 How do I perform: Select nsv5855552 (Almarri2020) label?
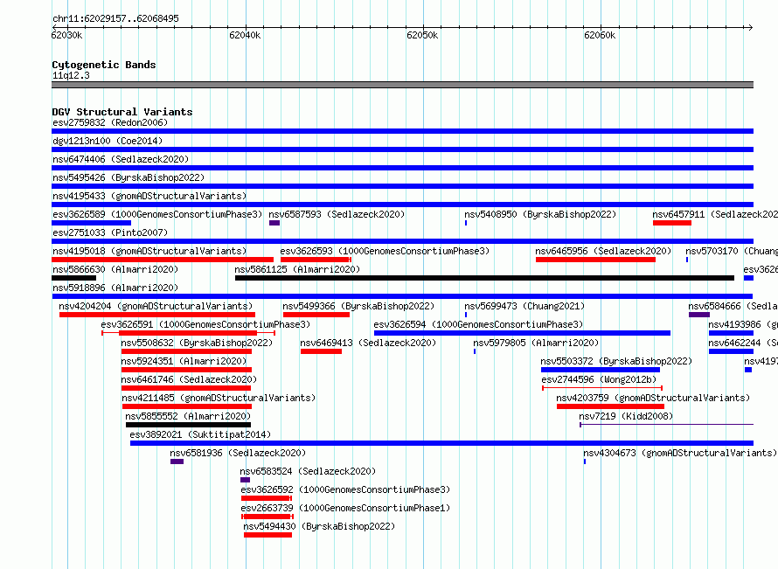188,416
